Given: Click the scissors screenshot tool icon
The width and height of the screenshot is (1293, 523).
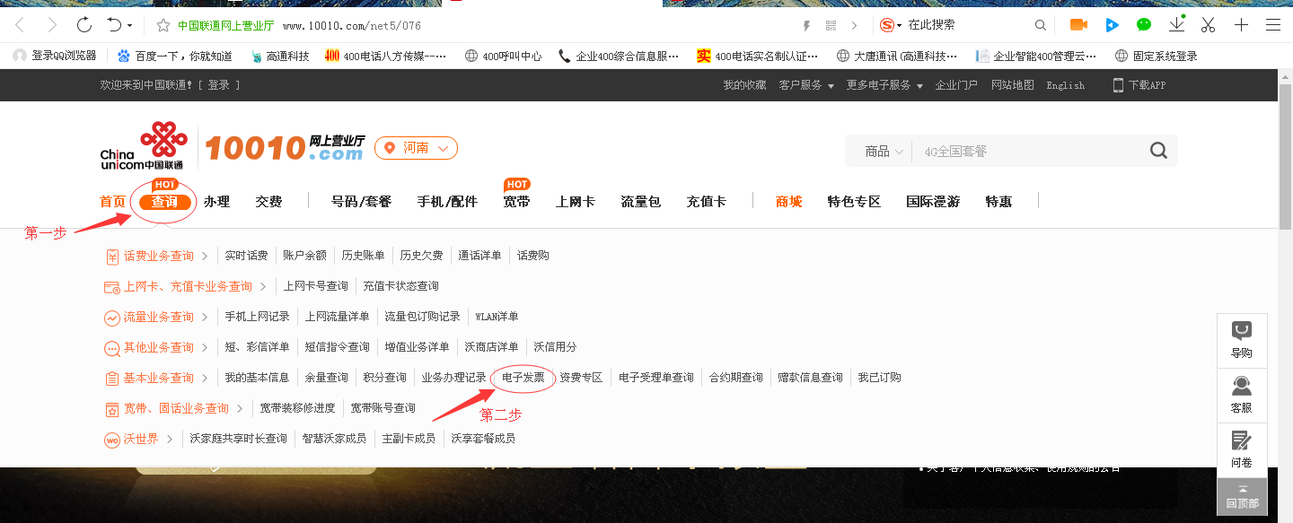Looking at the screenshot, I should 1208,25.
